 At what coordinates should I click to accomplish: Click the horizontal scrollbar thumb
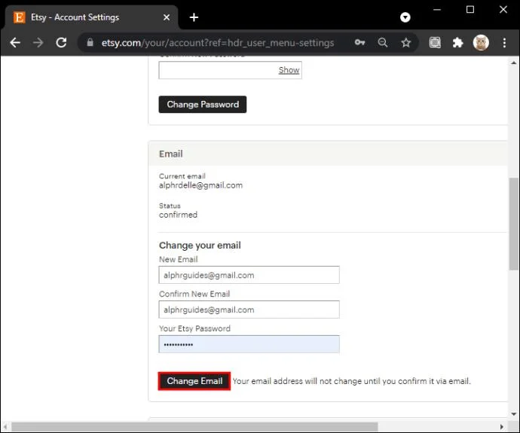click(194, 426)
